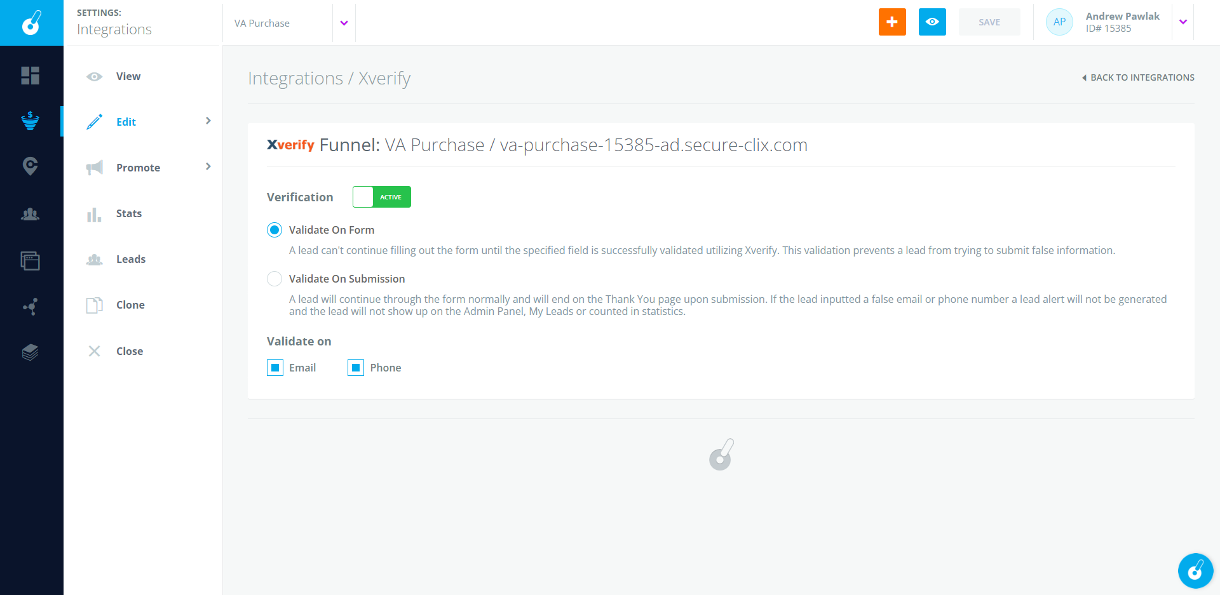Click the blue eye preview button

coord(932,22)
